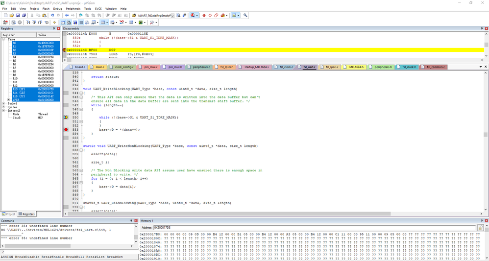Click the Open file icon
This screenshot has height=261, width=489.
point(12,15)
